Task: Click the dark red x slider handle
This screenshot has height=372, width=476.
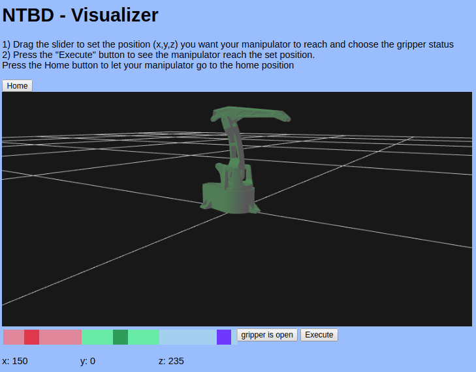Action: point(31,337)
